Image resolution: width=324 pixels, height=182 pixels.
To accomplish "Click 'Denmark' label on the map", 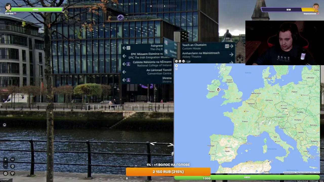I will 268,78.
